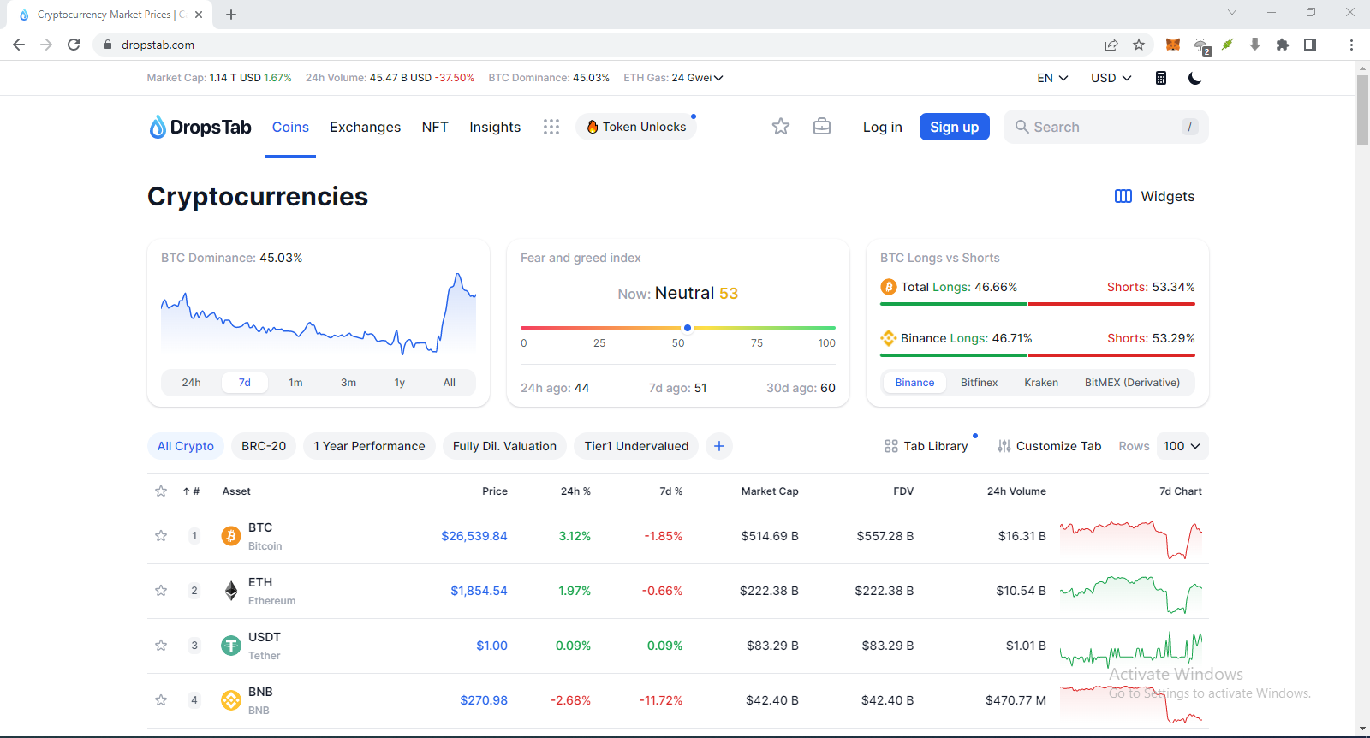Viewport: 1370px width, 738px height.
Task: Bookmark this page star icon
Action: click(x=1139, y=45)
